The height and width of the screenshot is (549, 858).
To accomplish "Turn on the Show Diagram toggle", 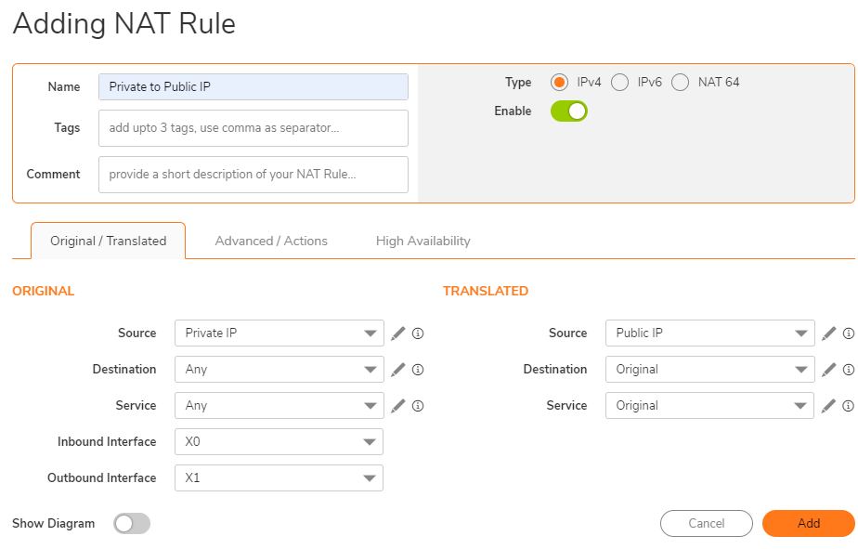I will 131,524.
